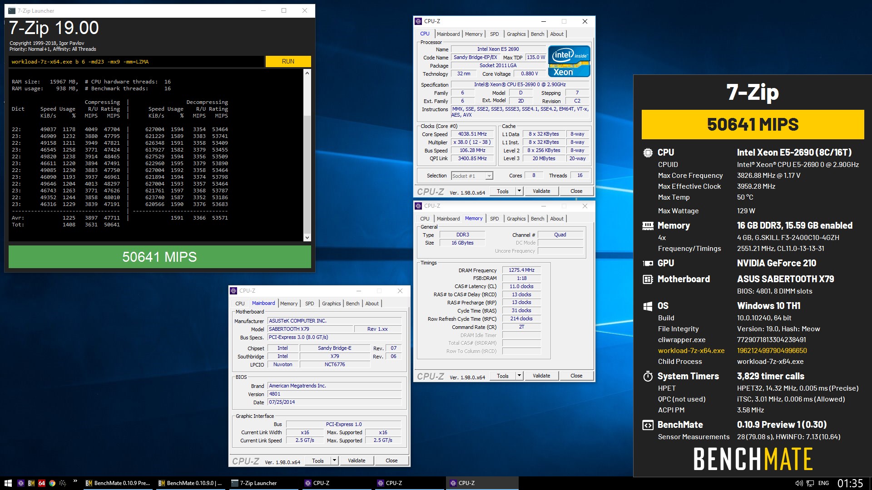Open the clock showing 01:35
The height and width of the screenshot is (490, 872).
pos(850,483)
